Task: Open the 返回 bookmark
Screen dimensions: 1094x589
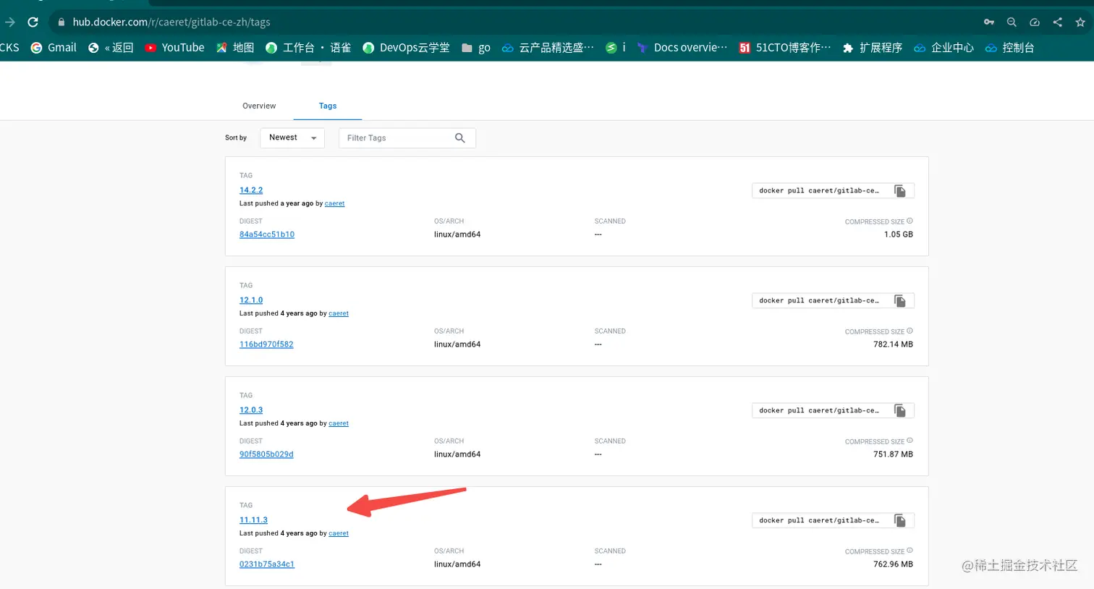Action: click(111, 48)
